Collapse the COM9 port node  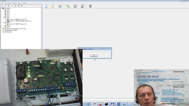click(3, 22)
